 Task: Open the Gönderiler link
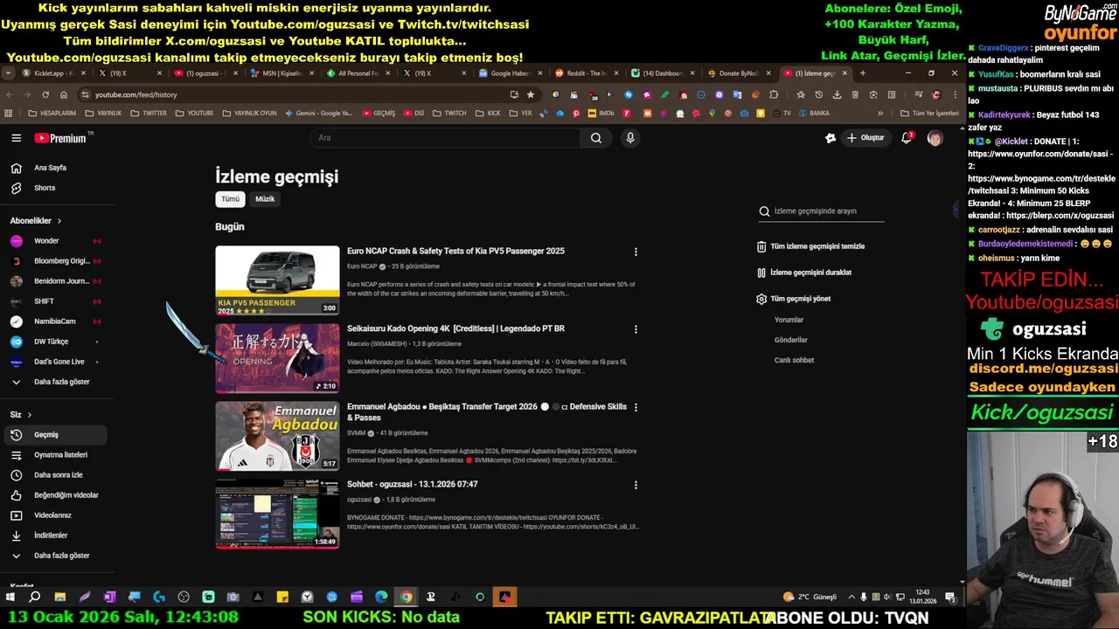coord(791,340)
